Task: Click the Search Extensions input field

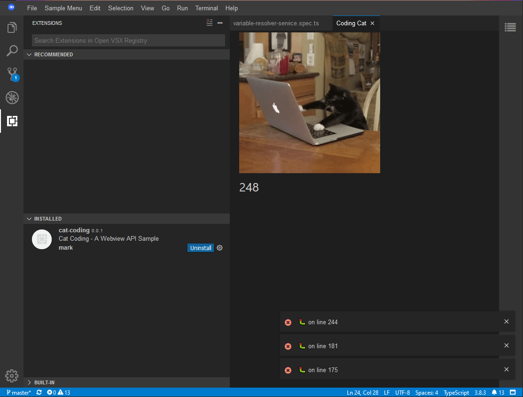Action: coord(127,40)
